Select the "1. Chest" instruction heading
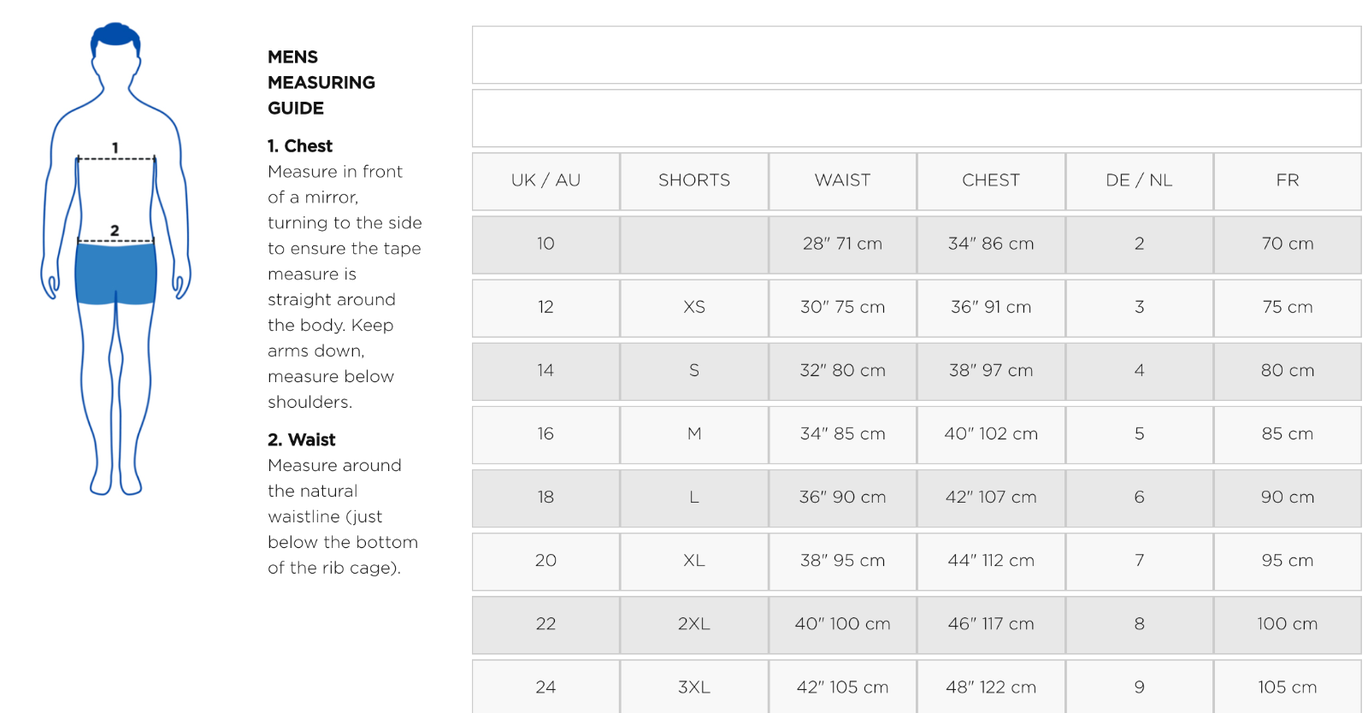1368x713 pixels. (300, 146)
